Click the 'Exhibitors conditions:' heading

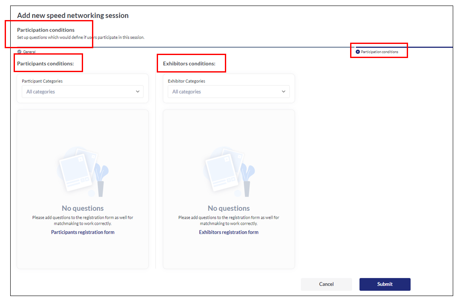(x=189, y=64)
